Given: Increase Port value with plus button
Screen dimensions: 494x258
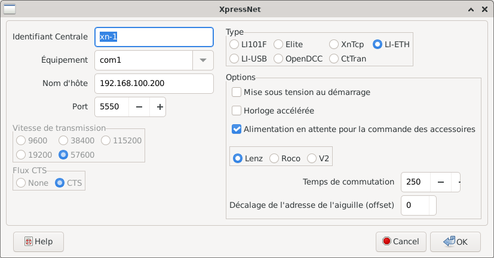Looking at the screenshot, I should 159,107.
